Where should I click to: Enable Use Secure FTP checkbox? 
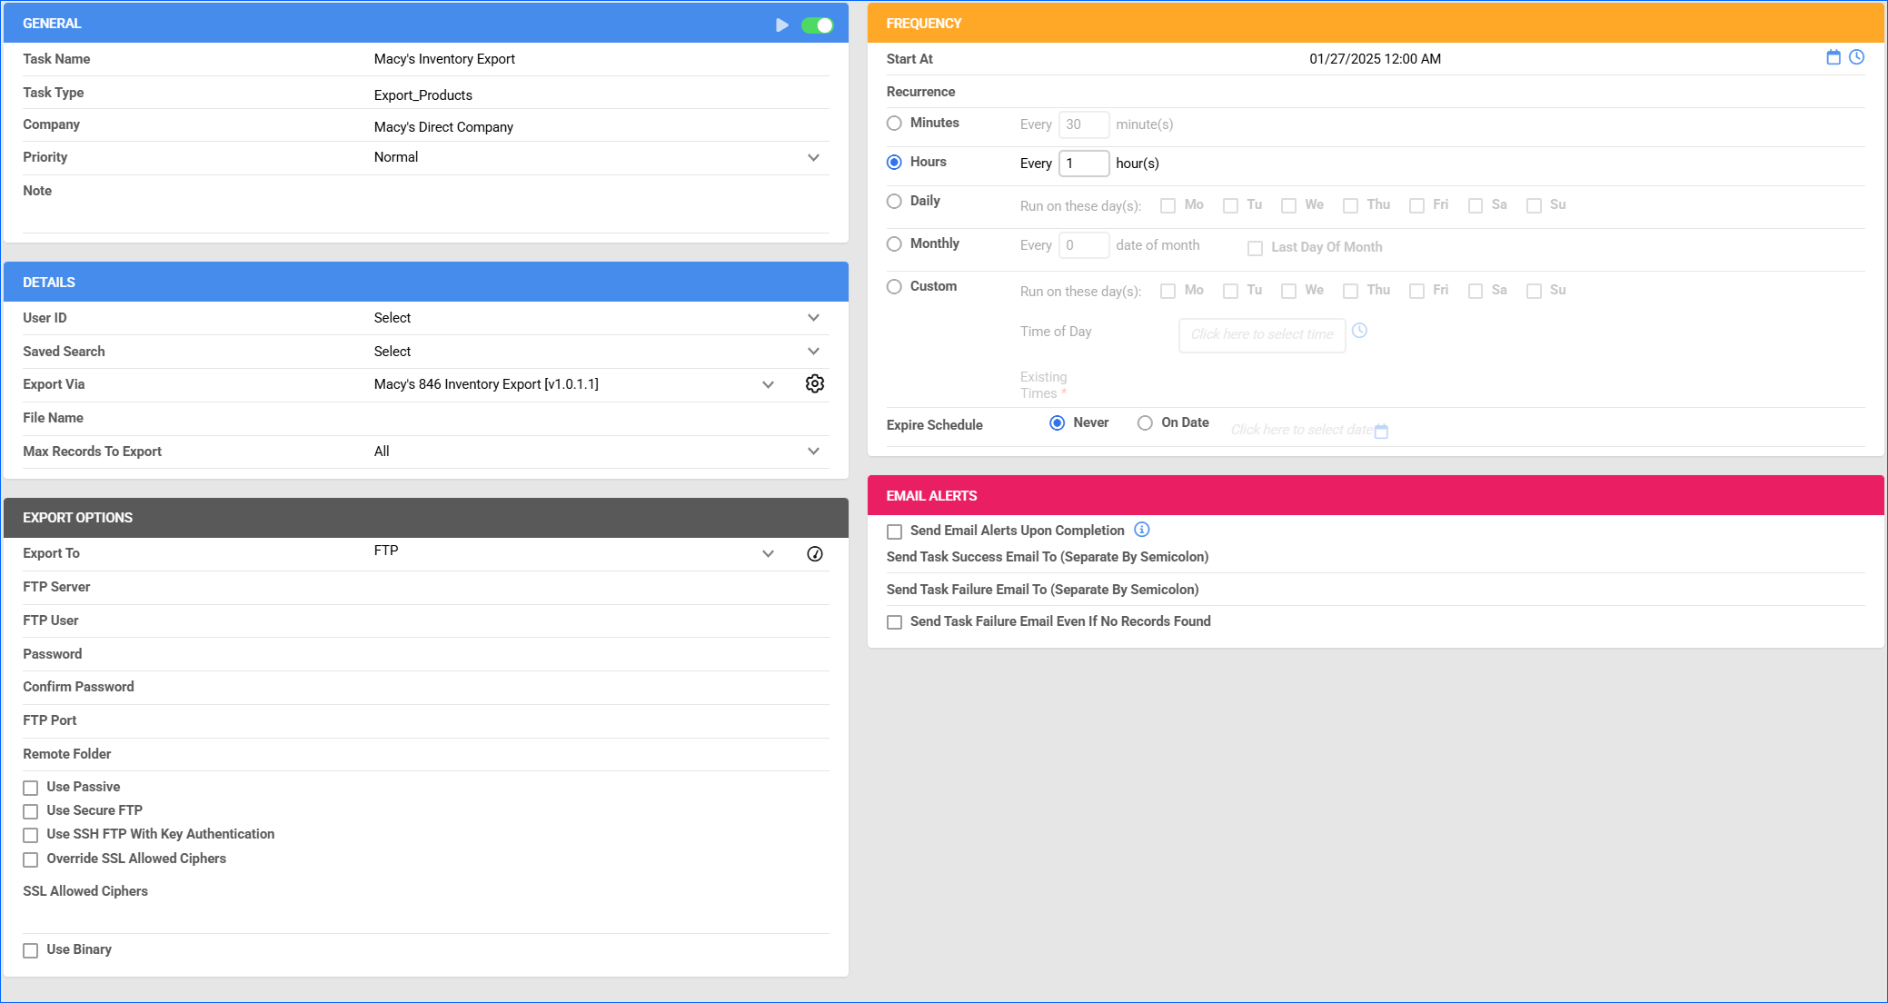pos(31,811)
